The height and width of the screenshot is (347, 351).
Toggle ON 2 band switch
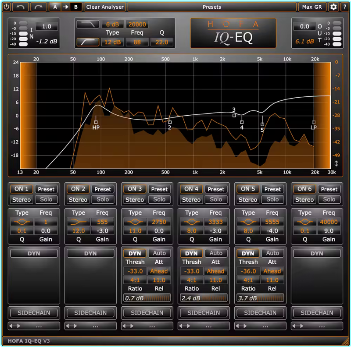pyautogui.click(x=78, y=189)
